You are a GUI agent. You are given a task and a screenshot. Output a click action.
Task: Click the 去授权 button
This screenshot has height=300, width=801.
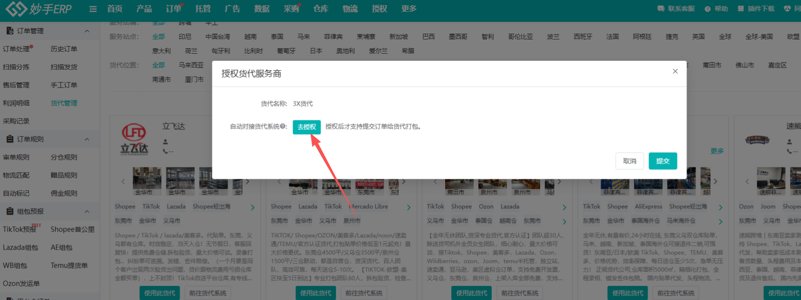pos(306,127)
